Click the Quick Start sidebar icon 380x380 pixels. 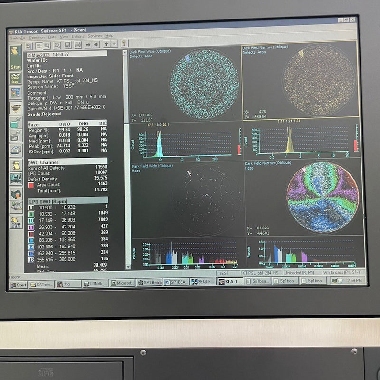(x=16, y=78)
